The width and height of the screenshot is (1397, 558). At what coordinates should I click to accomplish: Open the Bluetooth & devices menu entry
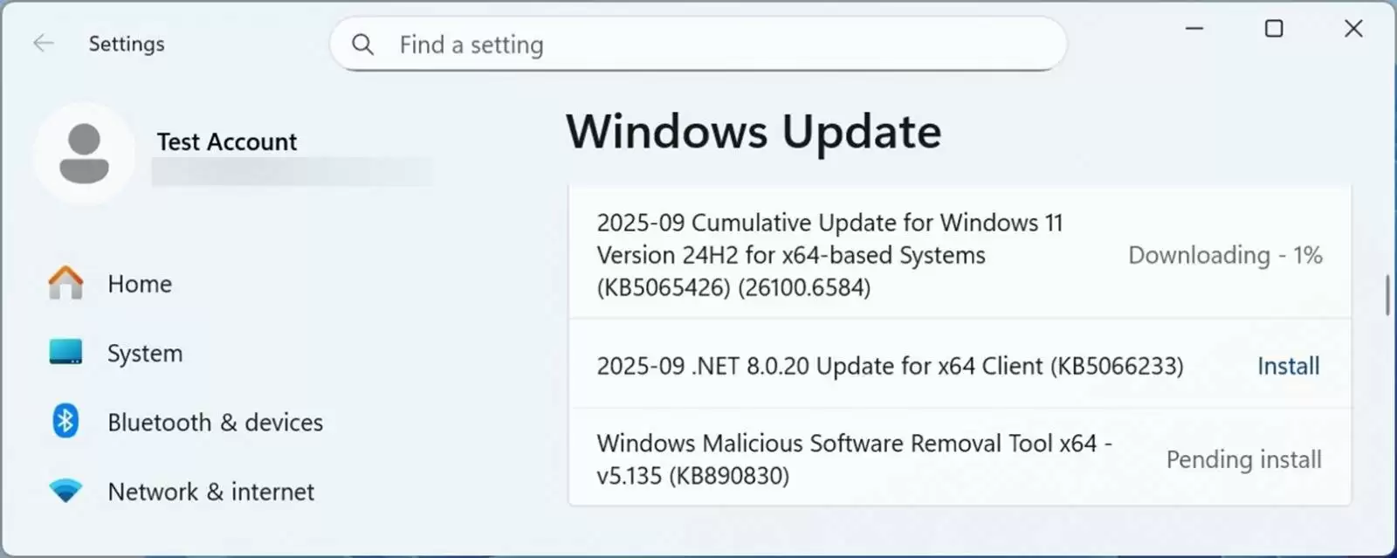(215, 422)
